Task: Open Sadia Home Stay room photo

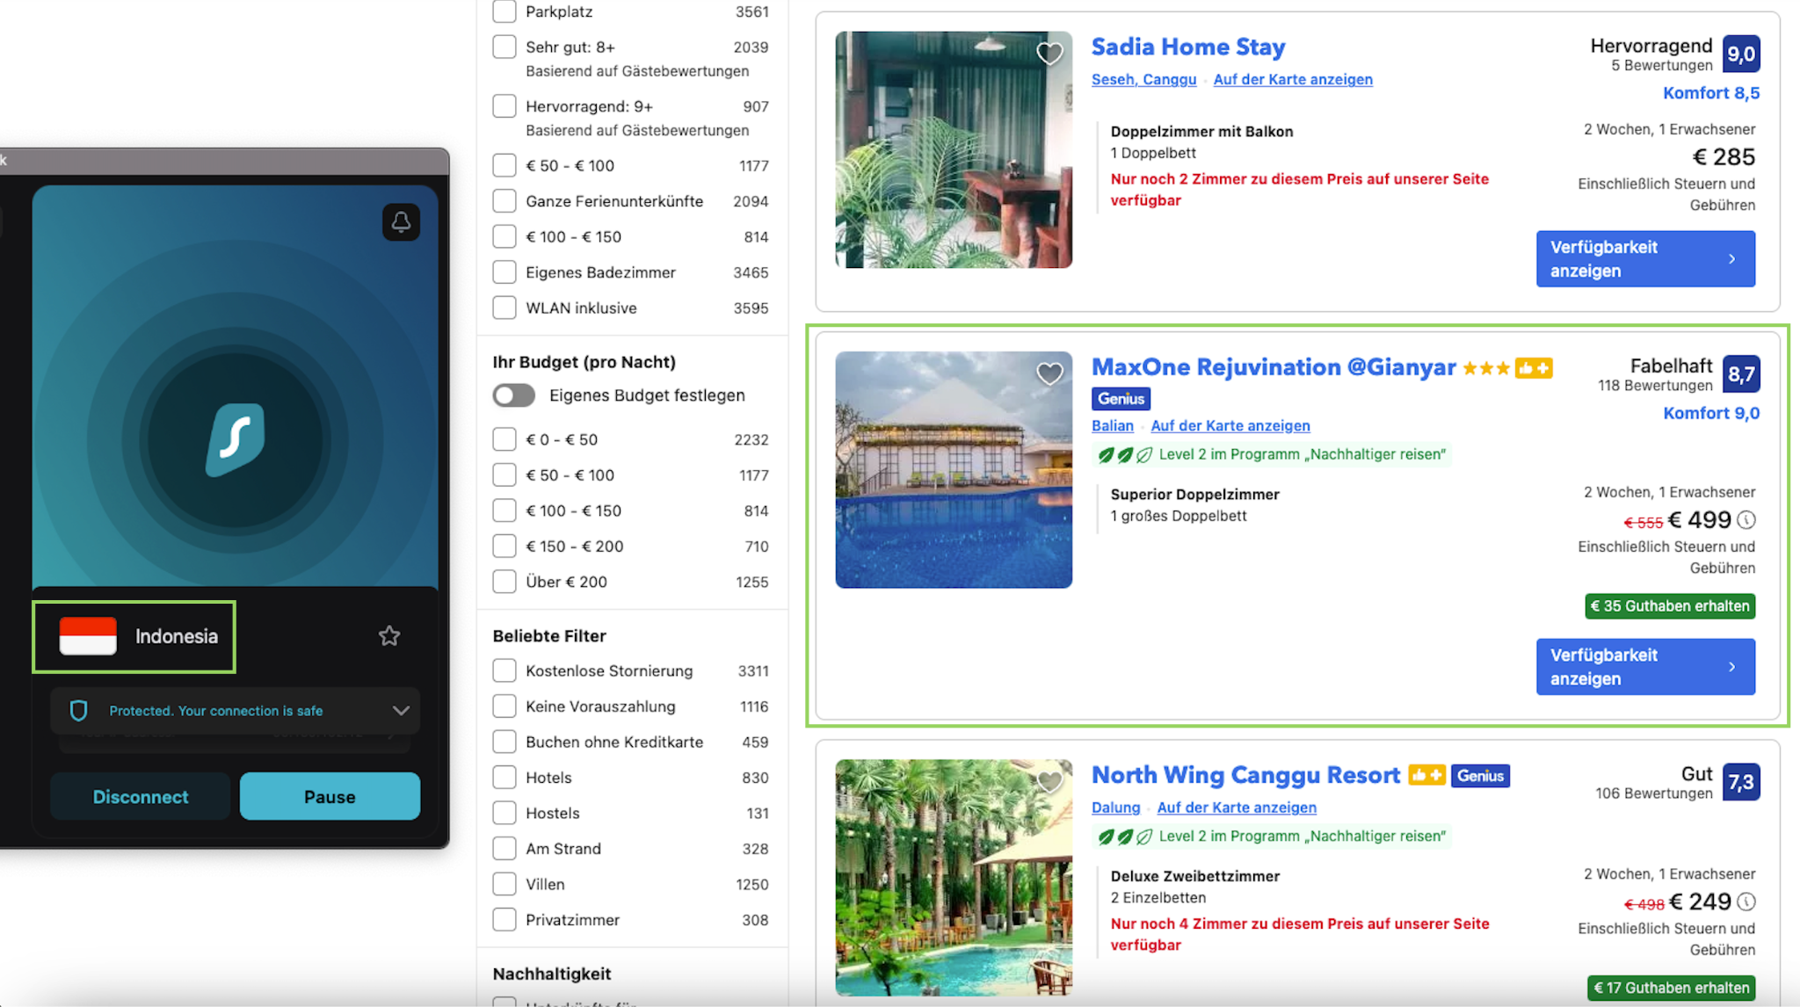Action: [954, 149]
